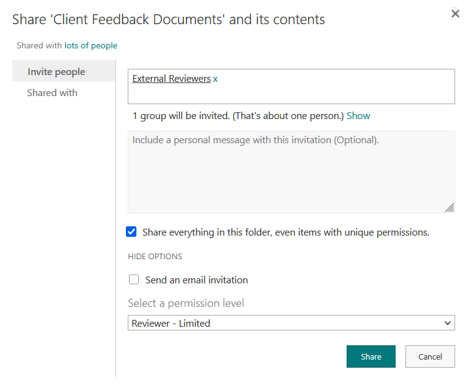This screenshot has width=470, height=385.
Task: Click the dialog title Share 'Client Feedback Documents'
Action: point(169,19)
